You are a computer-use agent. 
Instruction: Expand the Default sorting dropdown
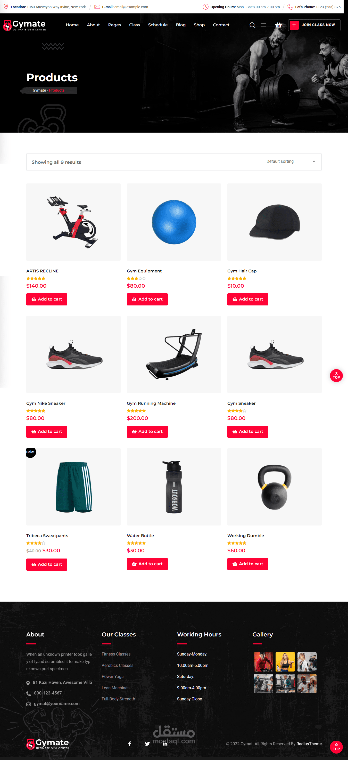tap(291, 161)
